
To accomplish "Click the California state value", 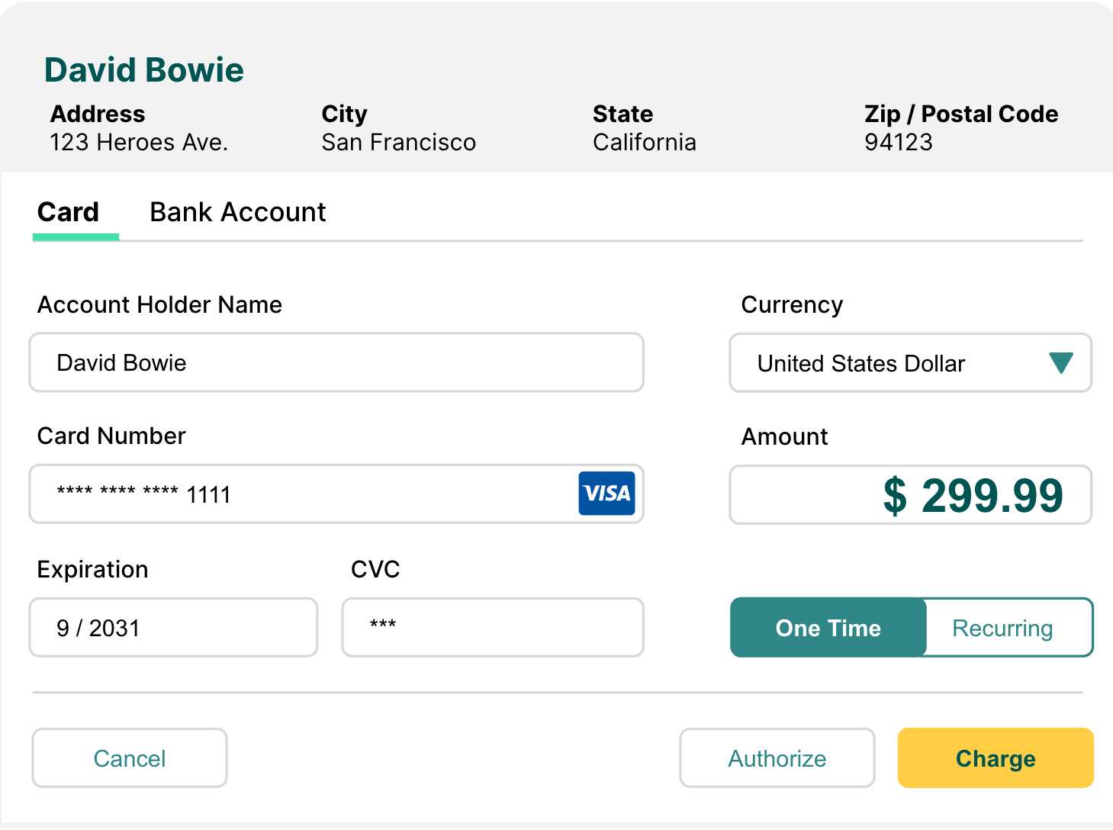I will (645, 143).
